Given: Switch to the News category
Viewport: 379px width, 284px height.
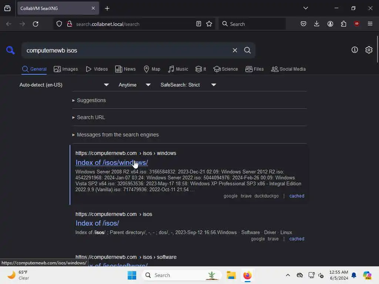Looking at the screenshot, I should point(125,69).
